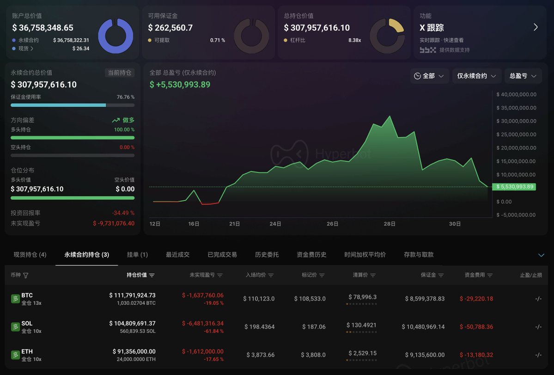The image size is (554, 375).
Task: Select the 永续合约持仓 (3) tab
Action: [x=86, y=254]
